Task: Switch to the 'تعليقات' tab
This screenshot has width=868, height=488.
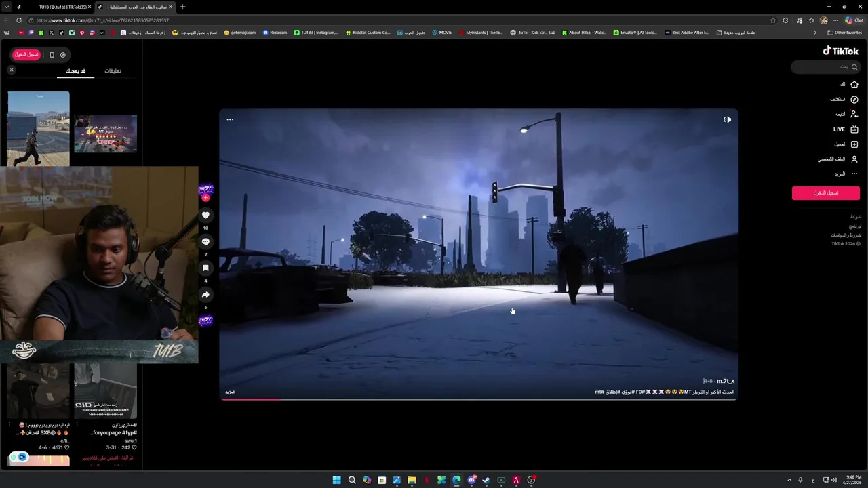Action: tap(113, 71)
